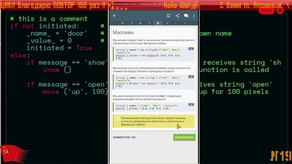Open the badge button on the shortest code block
Screen dimensions: 292x164
[x=191, y=104]
